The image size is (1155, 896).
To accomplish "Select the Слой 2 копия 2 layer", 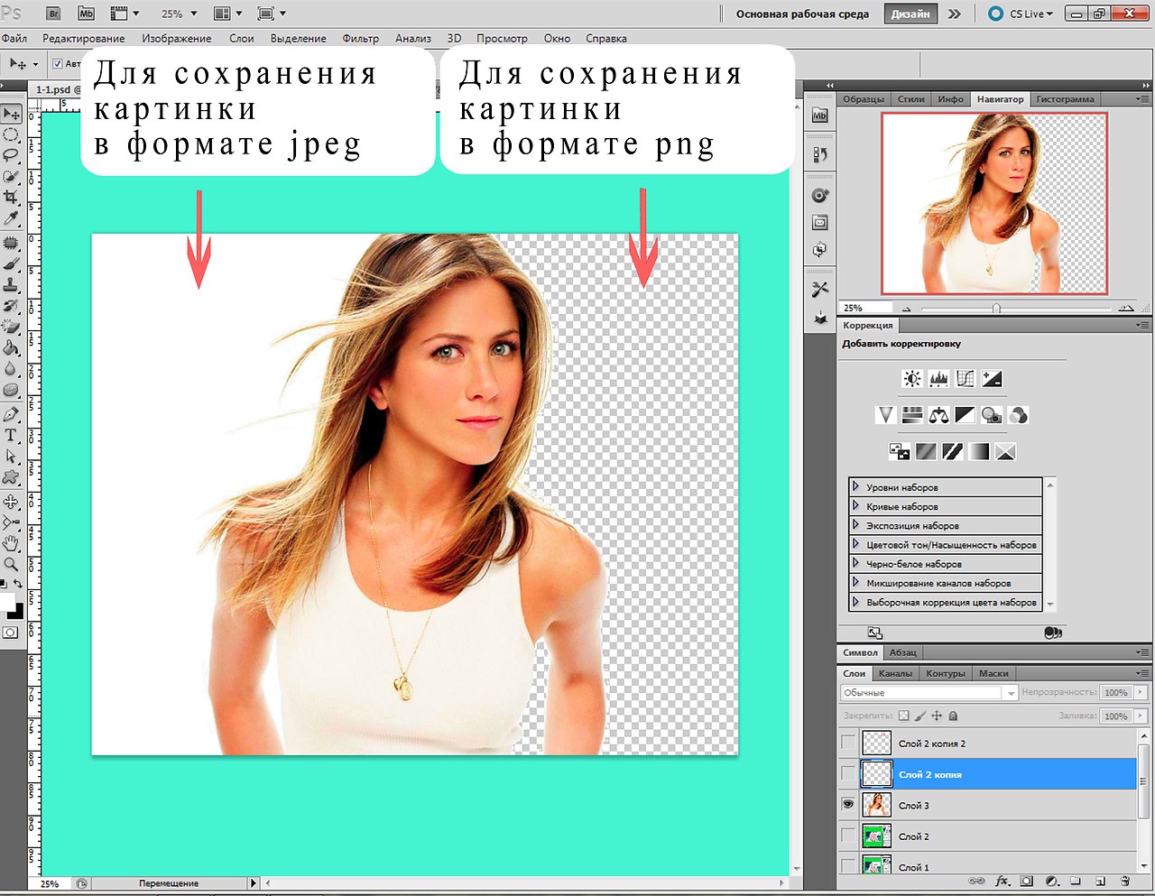I will [x=931, y=744].
